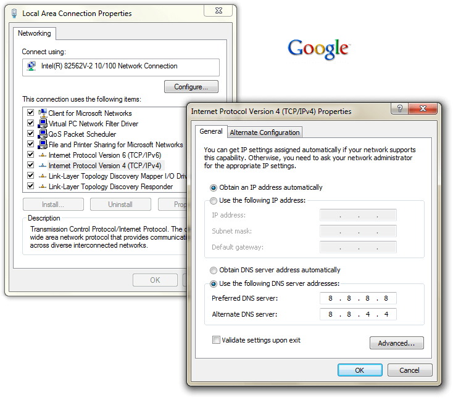The image size is (453, 398).
Task: Click the Default gateway input field
Action: pyautogui.click(x=358, y=247)
